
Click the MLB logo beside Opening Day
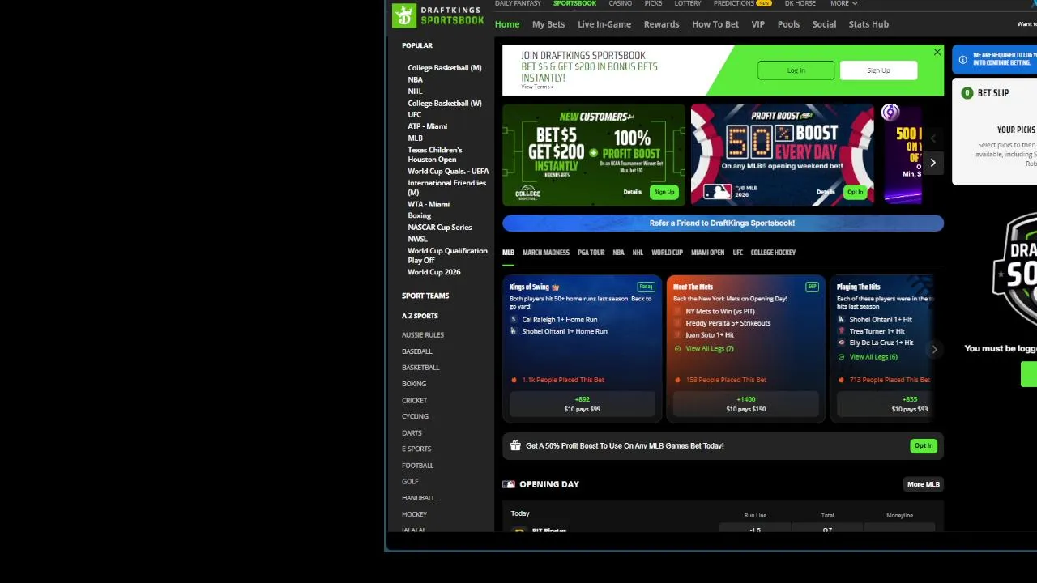click(x=509, y=484)
